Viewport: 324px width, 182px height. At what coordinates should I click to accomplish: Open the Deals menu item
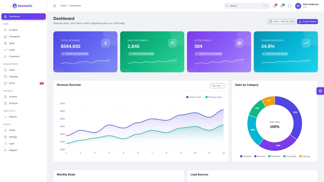[24, 43]
